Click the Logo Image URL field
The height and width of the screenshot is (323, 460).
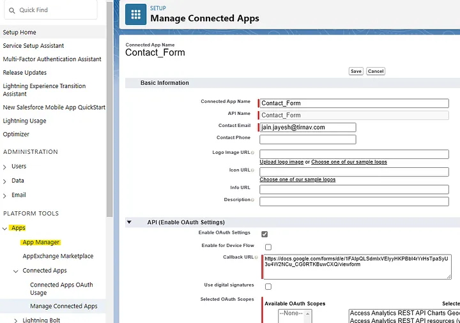click(x=354, y=154)
